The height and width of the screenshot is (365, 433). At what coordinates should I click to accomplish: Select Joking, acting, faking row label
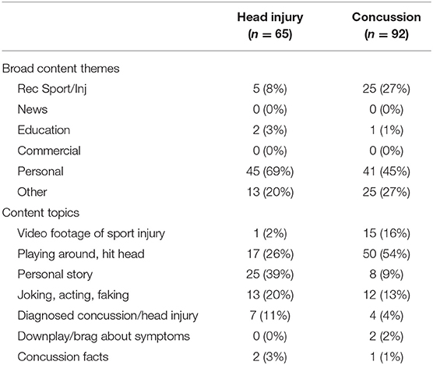point(73,296)
